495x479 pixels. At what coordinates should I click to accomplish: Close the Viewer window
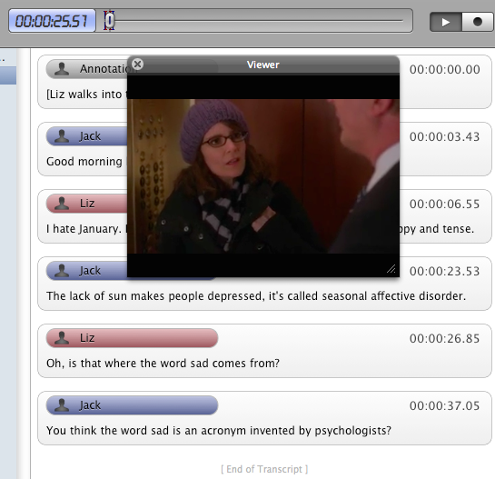point(137,65)
